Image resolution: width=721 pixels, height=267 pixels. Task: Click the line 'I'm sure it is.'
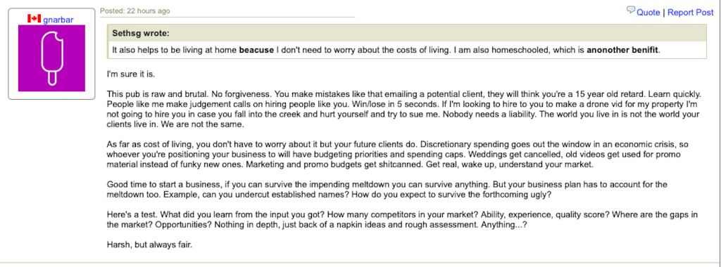coord(127,73)
